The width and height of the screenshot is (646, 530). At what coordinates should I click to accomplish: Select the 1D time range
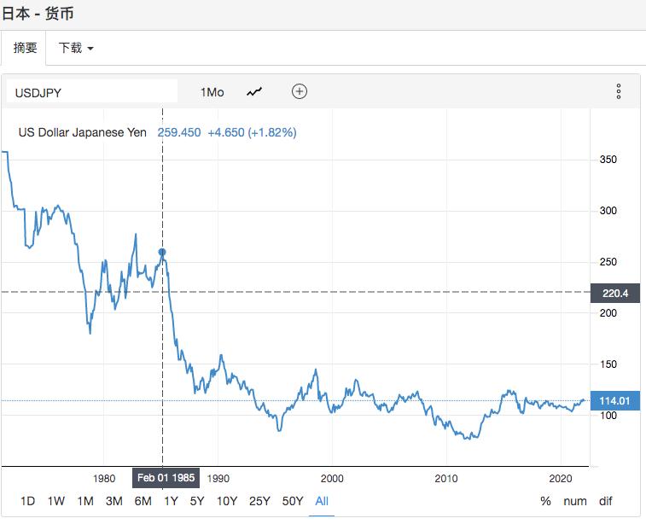pos(27,501)
